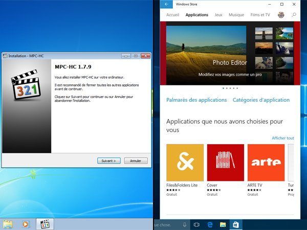Viewport: 307px width, 230px height.
Task: Open the Accueil tab in Windows Store
Action: click(x=173, y=15)
